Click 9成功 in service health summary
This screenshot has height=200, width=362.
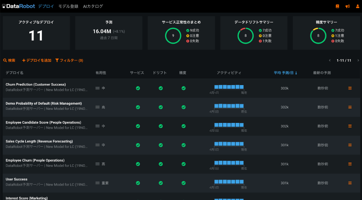(x=192, y=30)
